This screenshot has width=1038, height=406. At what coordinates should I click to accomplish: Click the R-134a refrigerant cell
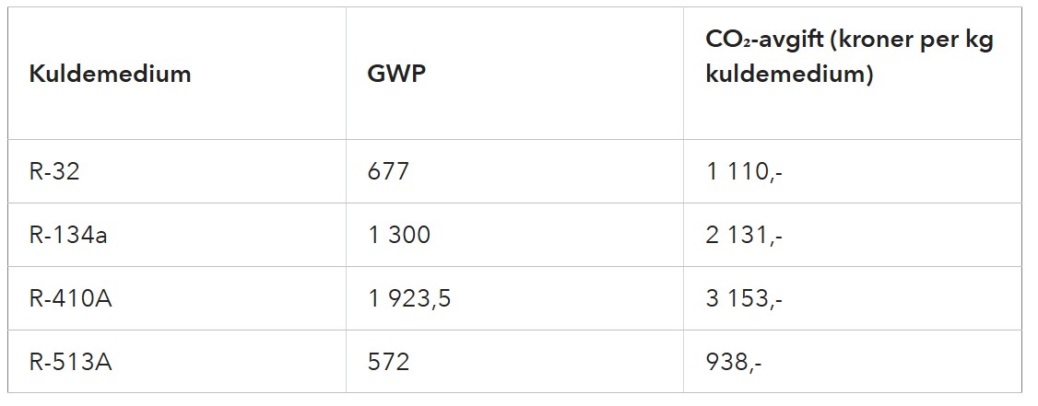coord(68,235)
